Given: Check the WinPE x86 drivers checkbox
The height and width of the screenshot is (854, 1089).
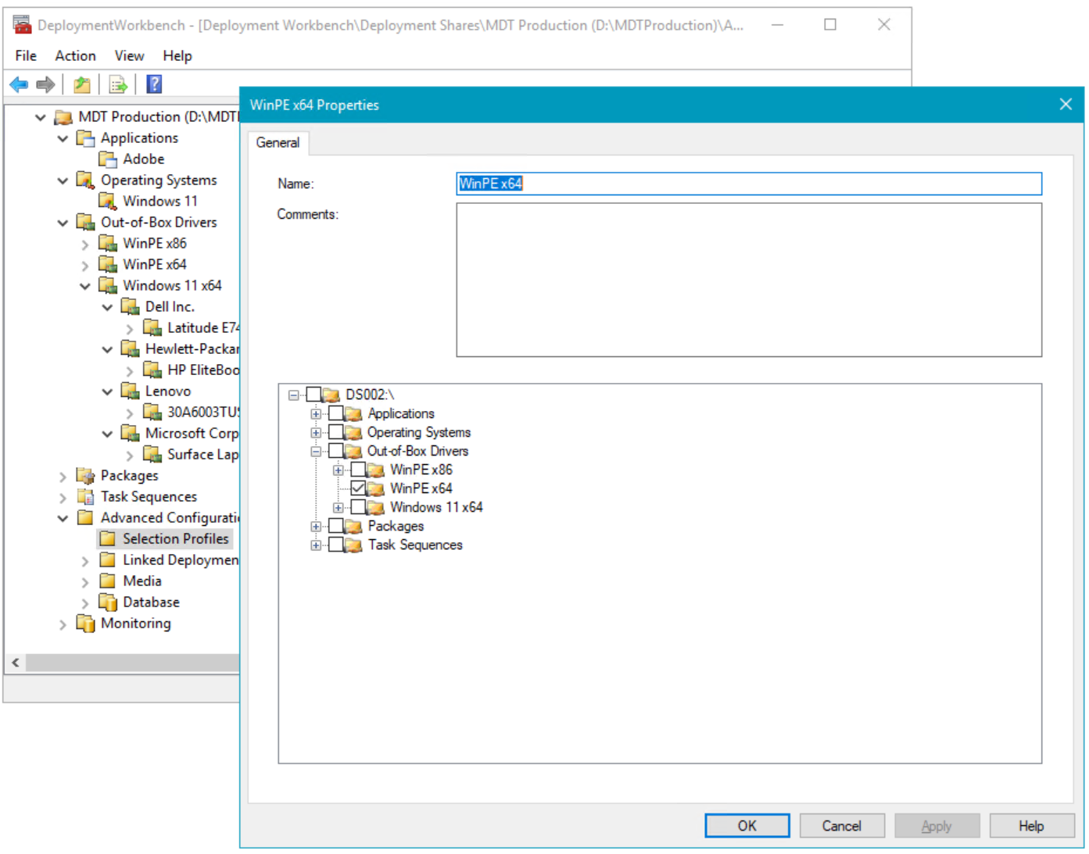Looking at the screenshot, I should (x=358, y=470).
